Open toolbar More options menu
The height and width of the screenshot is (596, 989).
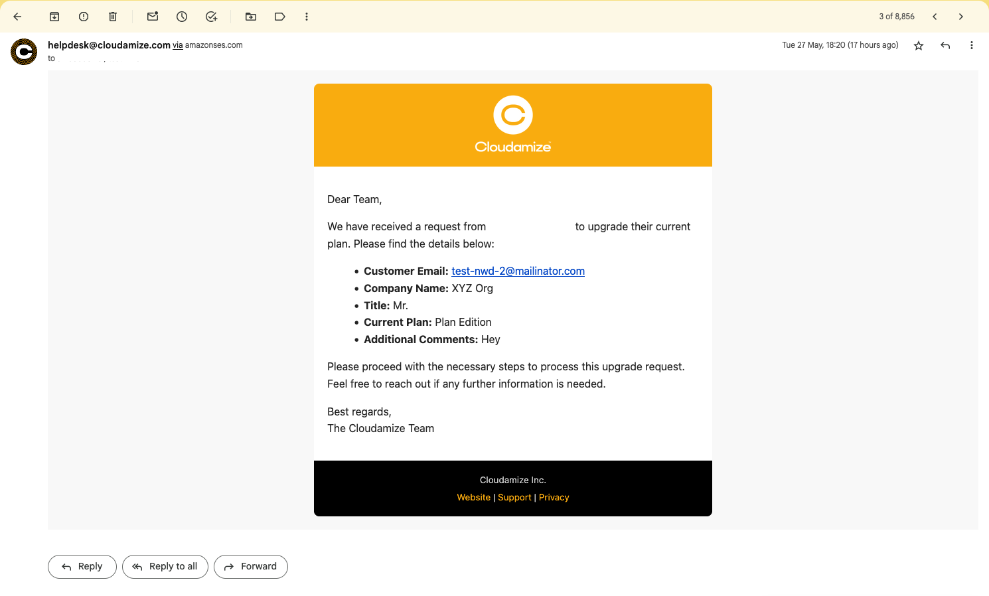click(307, 17)
